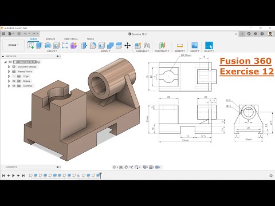
Task: Open the data panel grid icon
Action: pyautogui.click(x=3, y=34)
